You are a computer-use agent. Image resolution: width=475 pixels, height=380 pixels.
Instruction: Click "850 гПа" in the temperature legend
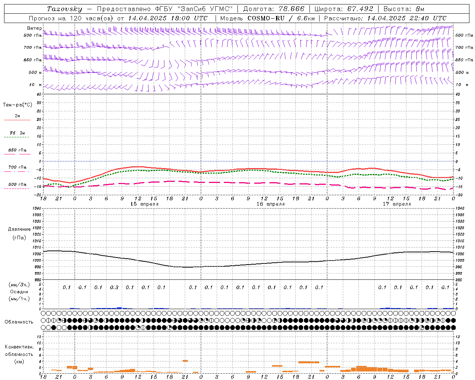pyautogui.click(x=17, y=150)
